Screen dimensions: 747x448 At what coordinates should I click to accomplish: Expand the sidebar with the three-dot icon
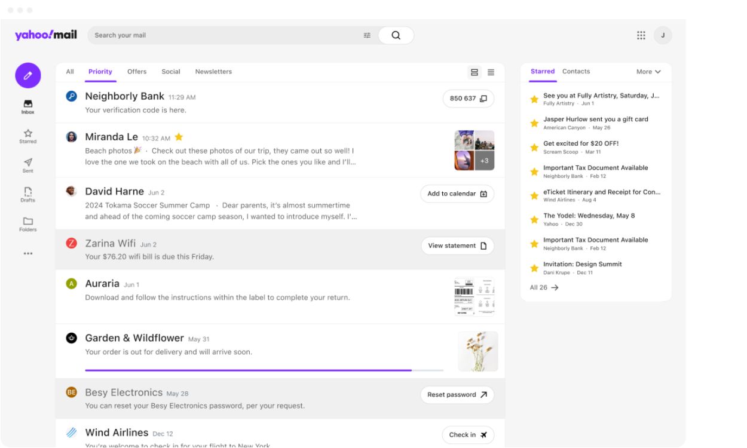(x=27, y=253)
